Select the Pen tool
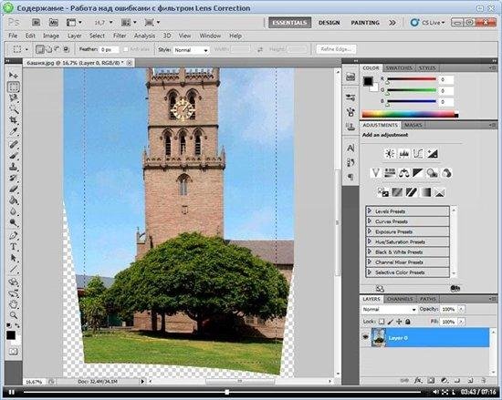Viewport: 502px width, 400px height. point(13,235)
